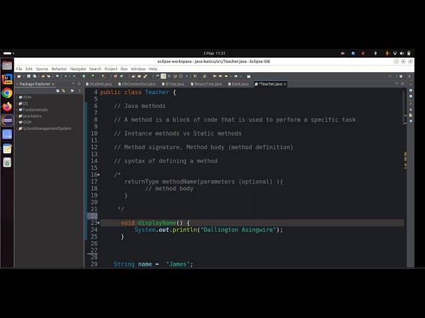Click the Forward navigation arrow in the toolbar
425x318 pixels.
point(236,76)
